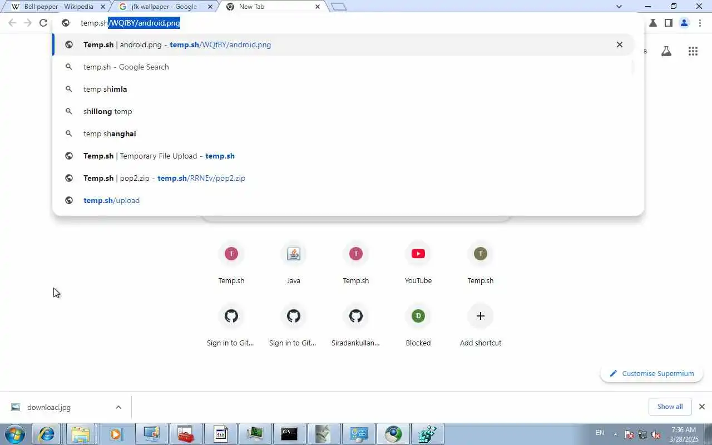Open Windows Media Player on taskbar
The image size is (712, 445).
click(x=116, y=434)
